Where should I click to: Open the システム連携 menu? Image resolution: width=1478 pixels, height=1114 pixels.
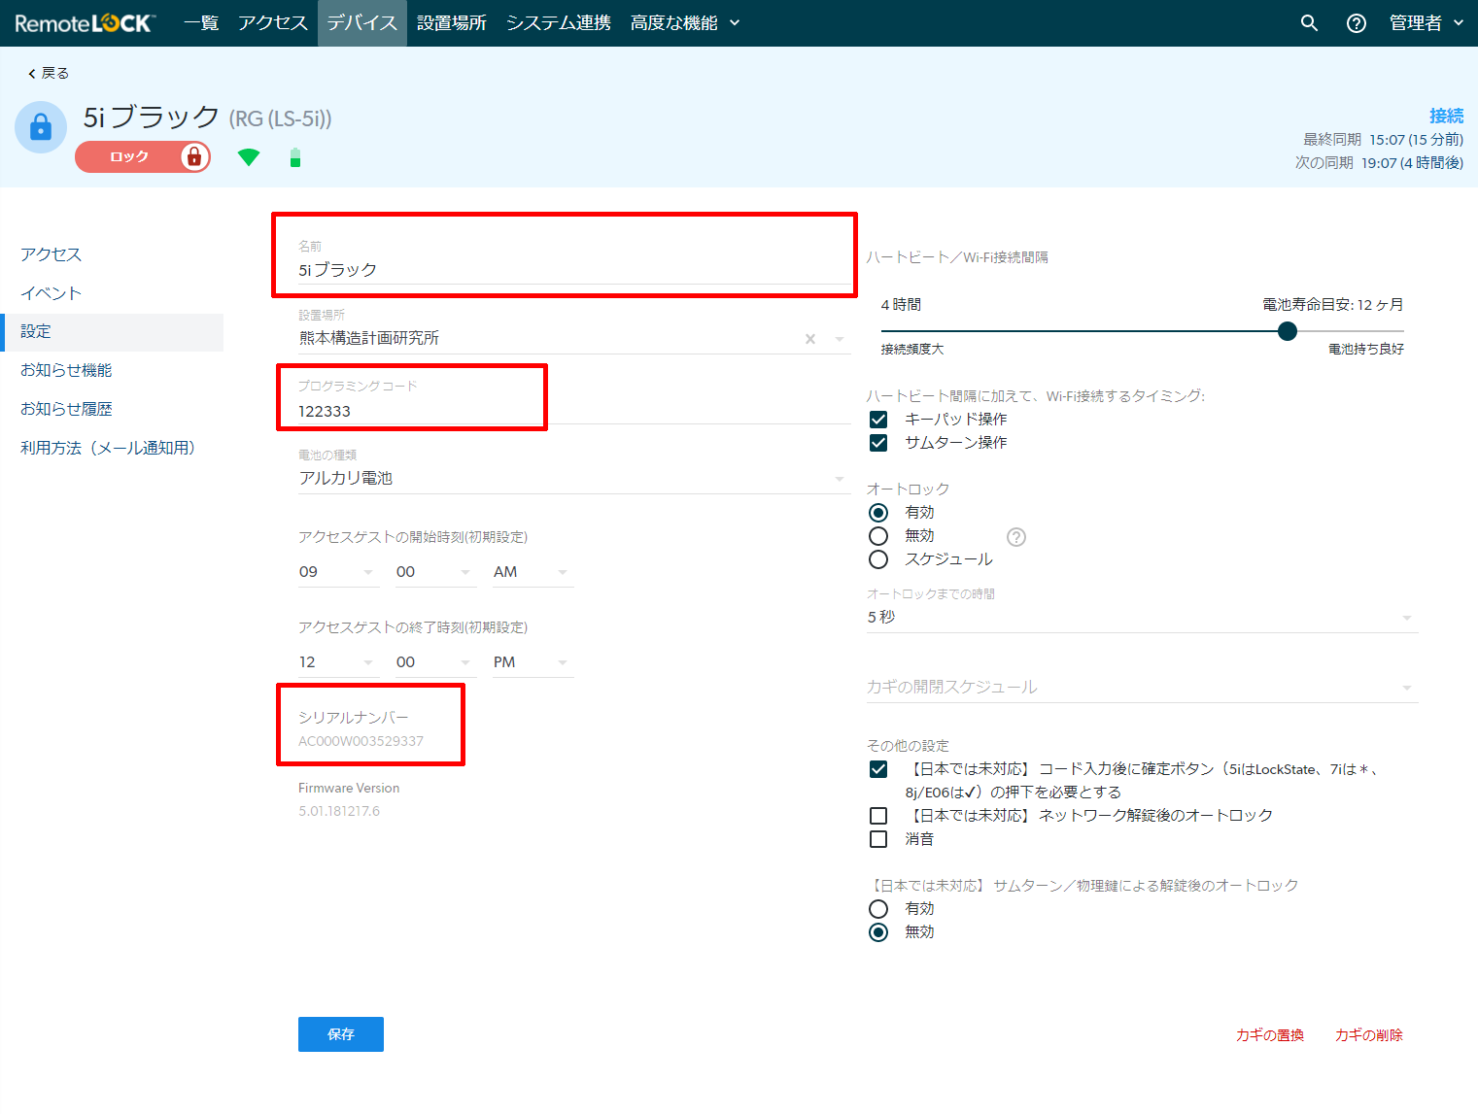(559, 23)
